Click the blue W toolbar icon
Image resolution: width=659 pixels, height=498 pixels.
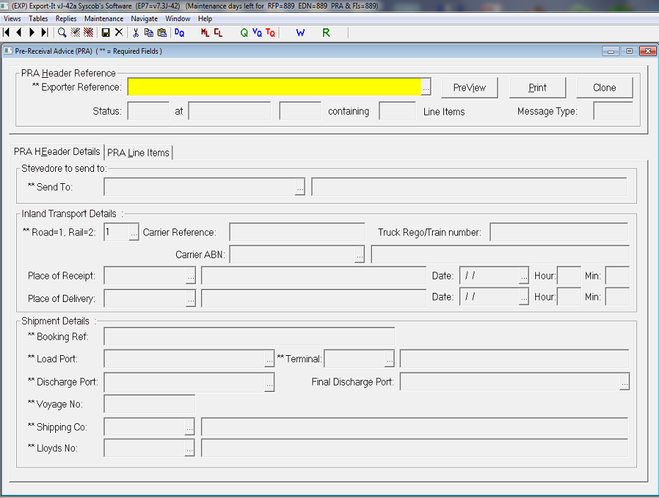pos(300,33)
